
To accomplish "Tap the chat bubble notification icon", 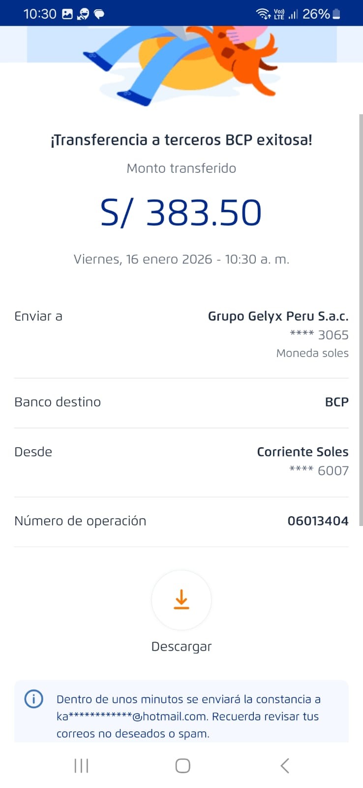I will (x=99, y=14).
